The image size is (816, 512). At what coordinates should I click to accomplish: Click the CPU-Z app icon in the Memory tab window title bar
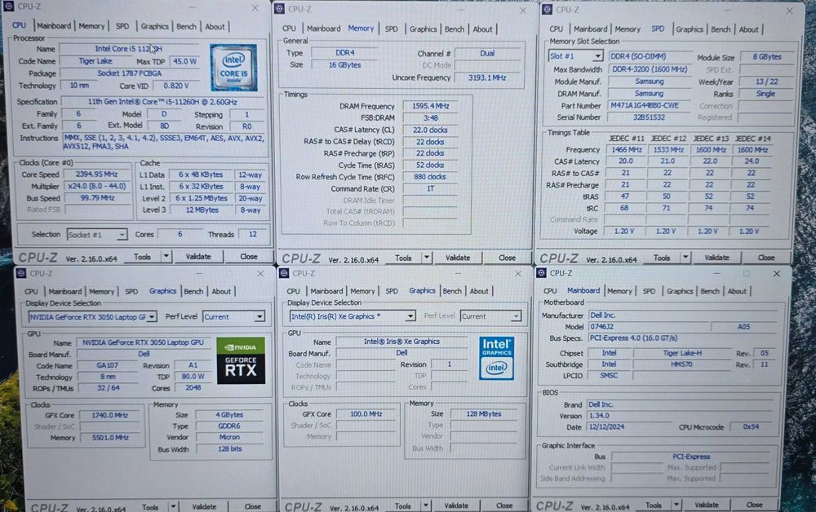coord(279,9)
